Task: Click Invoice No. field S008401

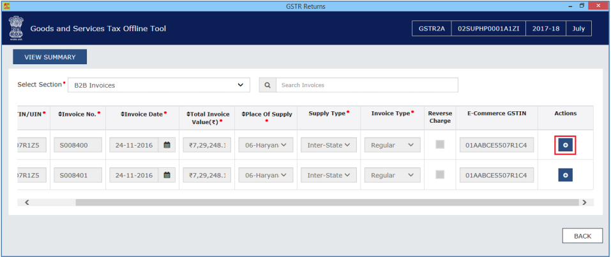Action: click(x=77, y=175)
